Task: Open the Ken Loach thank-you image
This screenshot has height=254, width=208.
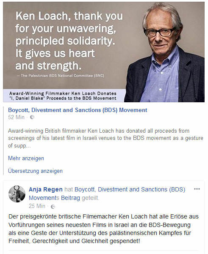Action: (104, 52)
